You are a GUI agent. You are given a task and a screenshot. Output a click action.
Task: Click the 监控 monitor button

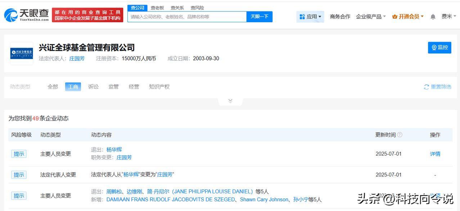439,47
